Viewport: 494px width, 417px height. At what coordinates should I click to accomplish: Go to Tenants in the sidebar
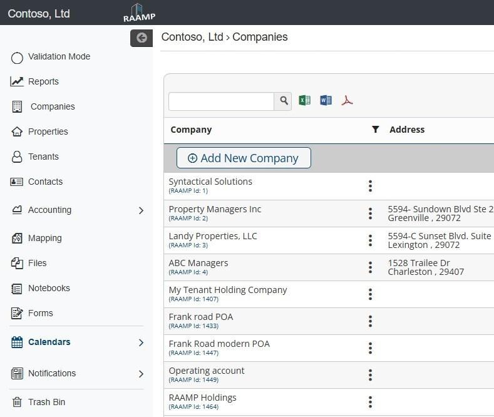[x=43, y=157]
